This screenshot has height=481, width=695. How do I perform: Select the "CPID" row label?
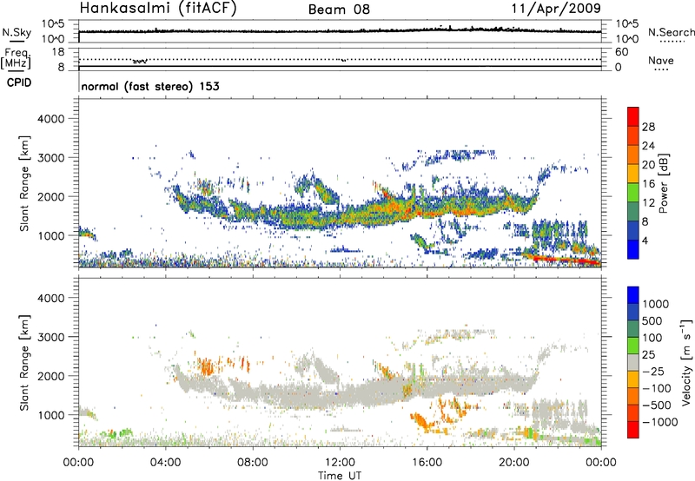pos(19,82)
